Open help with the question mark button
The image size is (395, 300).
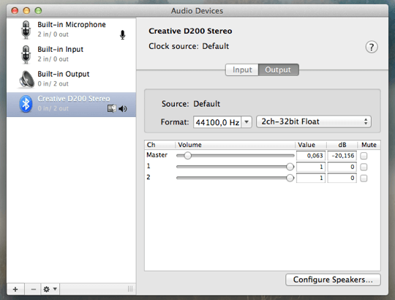point(372,47)
